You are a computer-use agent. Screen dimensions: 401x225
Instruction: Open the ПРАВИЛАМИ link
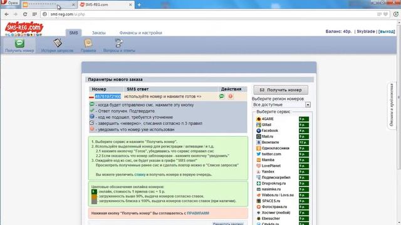198,213
